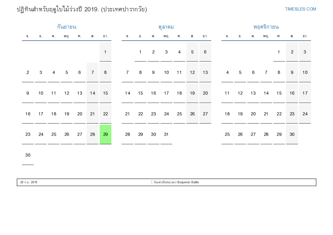Viewport: 333px width, 235px height.
Task: Select 22 in กันยายน
Action: [x=106, y=114]
